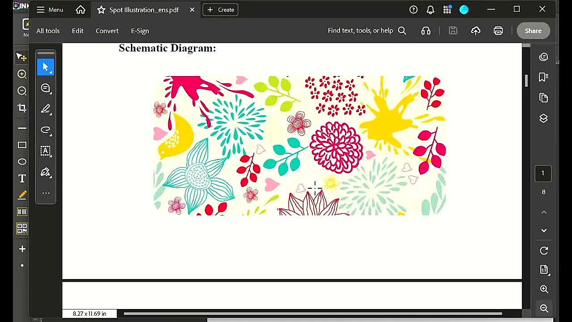Open the Adobe apps grid launcher

447,9
